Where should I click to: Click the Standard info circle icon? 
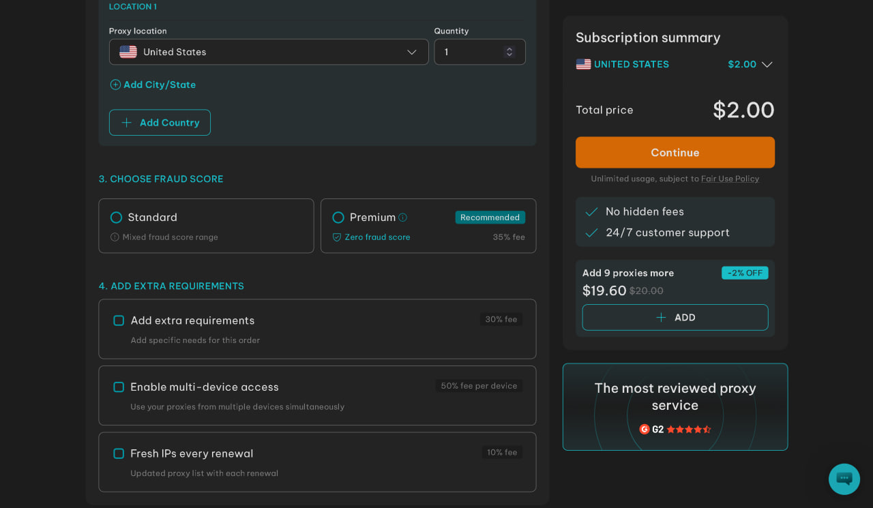point(115,237)
